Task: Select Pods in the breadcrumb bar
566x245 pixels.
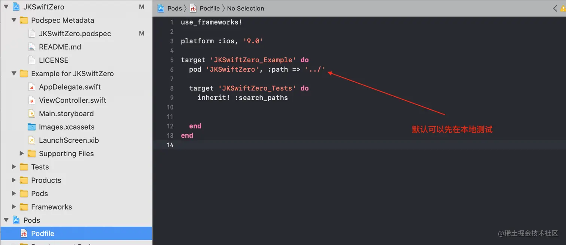Action: [174, 8]
